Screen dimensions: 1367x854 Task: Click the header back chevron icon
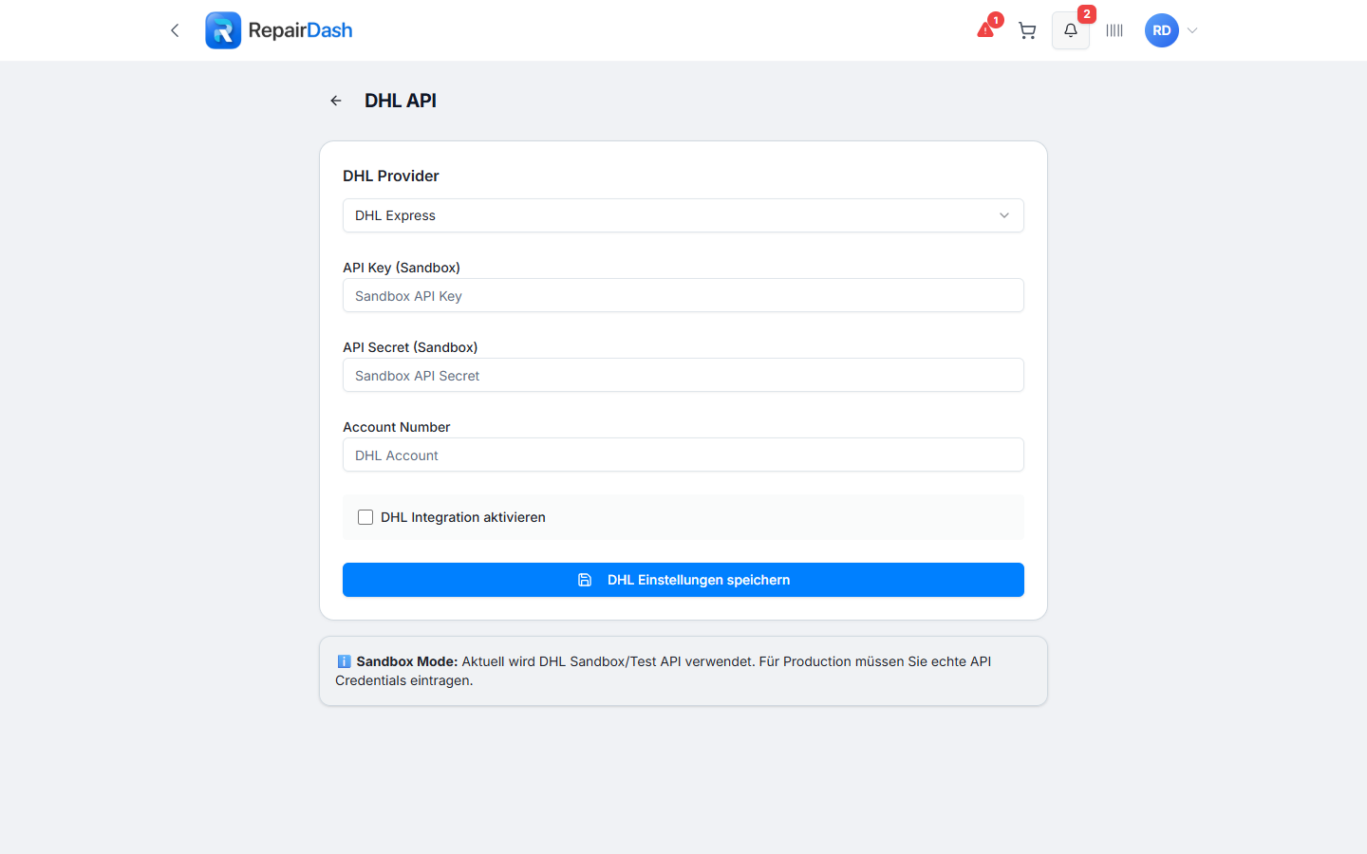[x=175, y=30]
